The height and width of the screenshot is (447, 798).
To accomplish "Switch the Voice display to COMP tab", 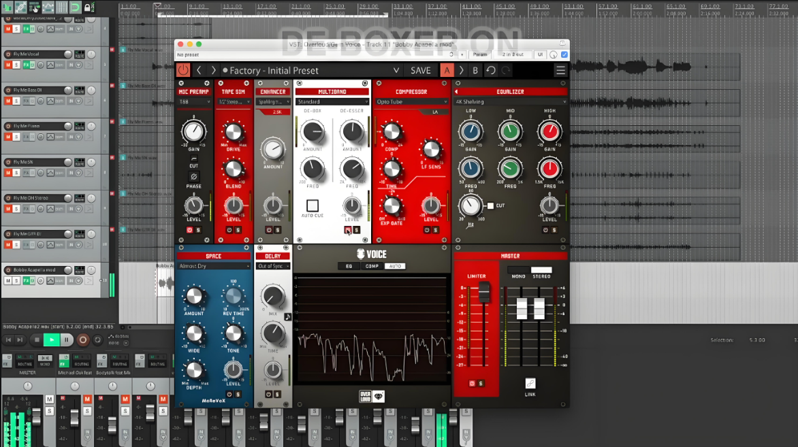I will 372,266.
